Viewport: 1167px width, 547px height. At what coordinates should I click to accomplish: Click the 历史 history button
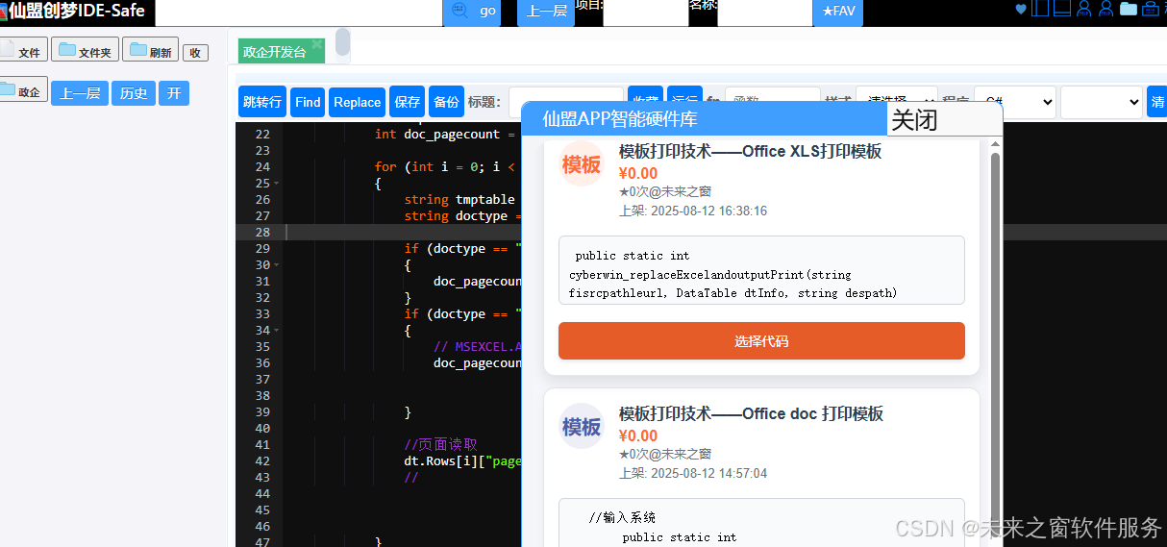(134, 93)
